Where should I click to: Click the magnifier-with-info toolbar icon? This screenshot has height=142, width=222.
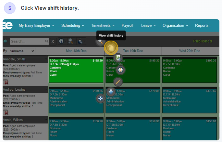pyautogui.click(x=70, y=41)
